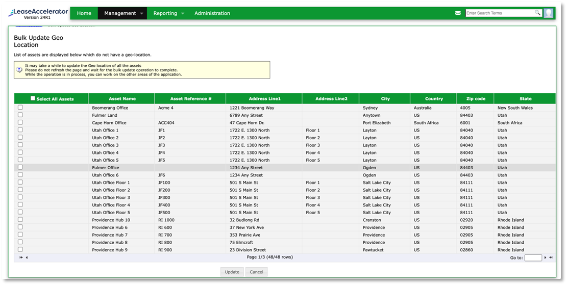Open the Administration menu
The height and width of the screenshot is (285, 567).
pos(212,13)
